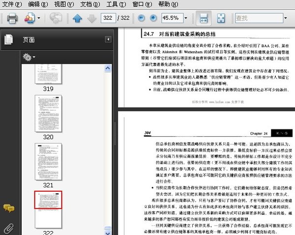Click the Chapter 24 header text
The height and width of the screenshot is (235, 295).
pyautogui.click(x=259, y=133)
